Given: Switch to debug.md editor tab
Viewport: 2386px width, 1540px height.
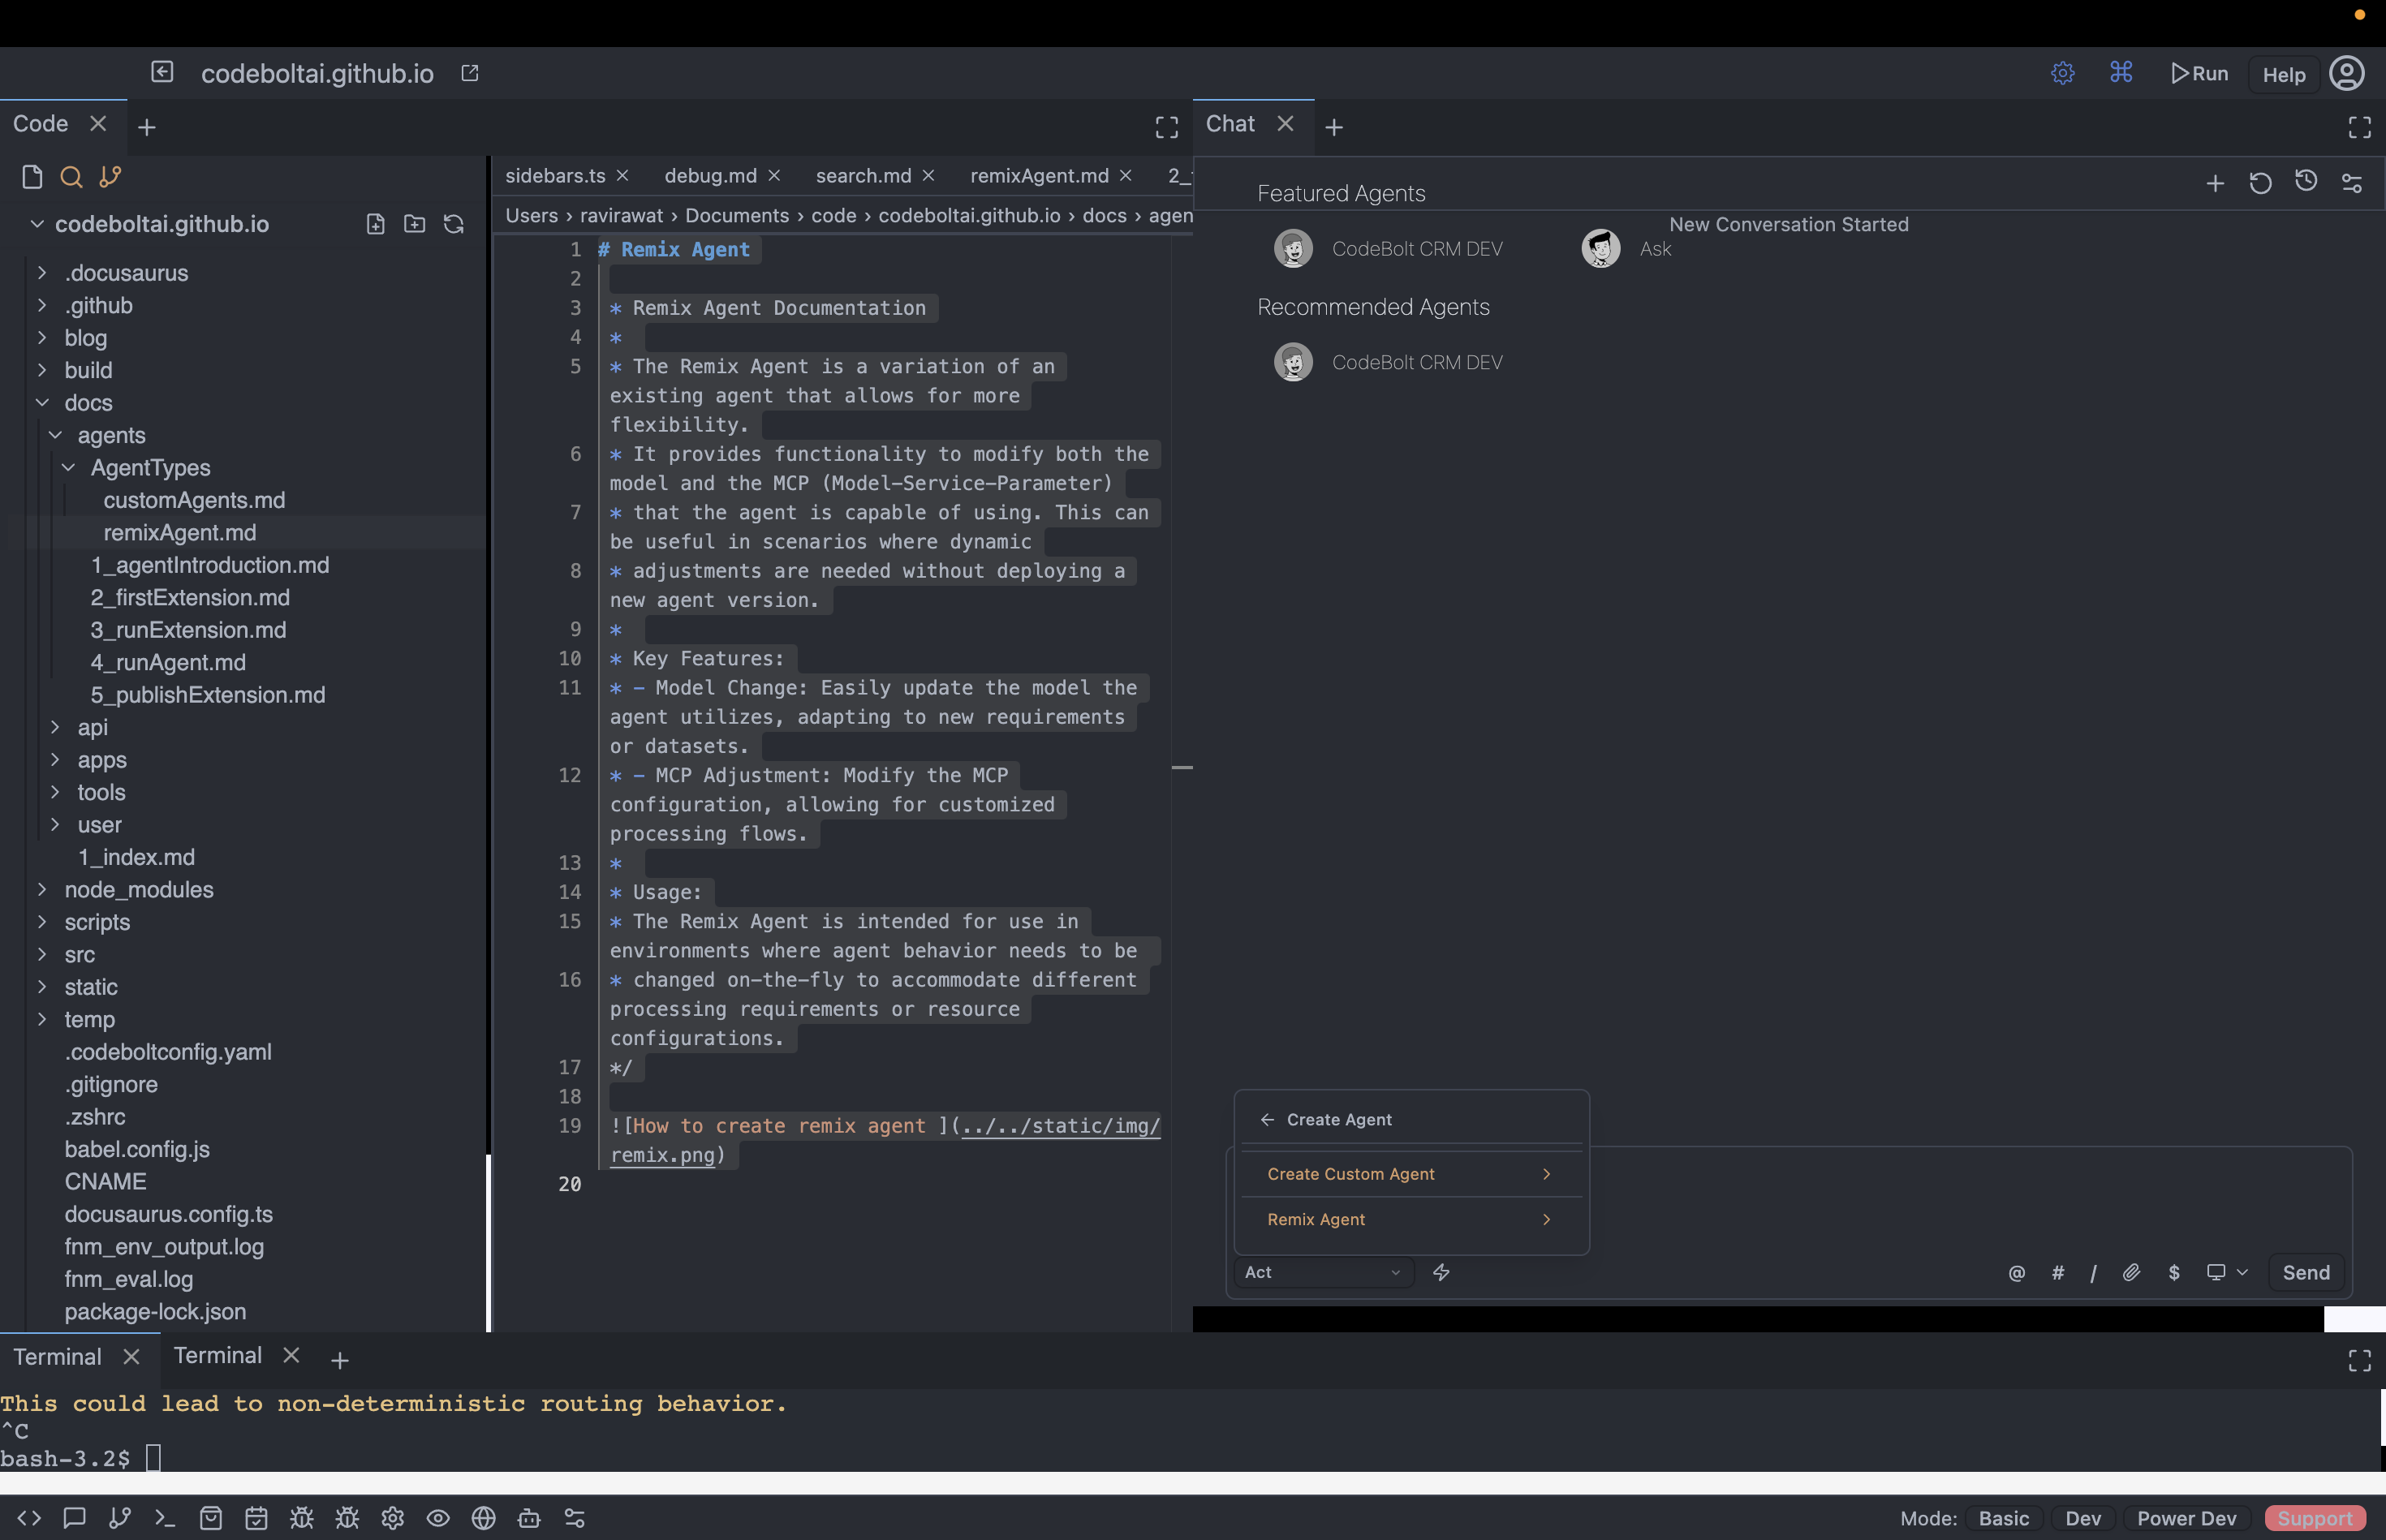Looking at the screenshot, I should coord(710,175).
